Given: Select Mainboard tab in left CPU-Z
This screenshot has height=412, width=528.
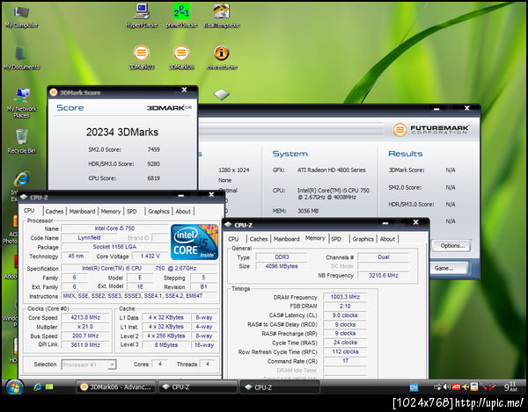Looking at the screenshot, I should click(x=82, y=212).
